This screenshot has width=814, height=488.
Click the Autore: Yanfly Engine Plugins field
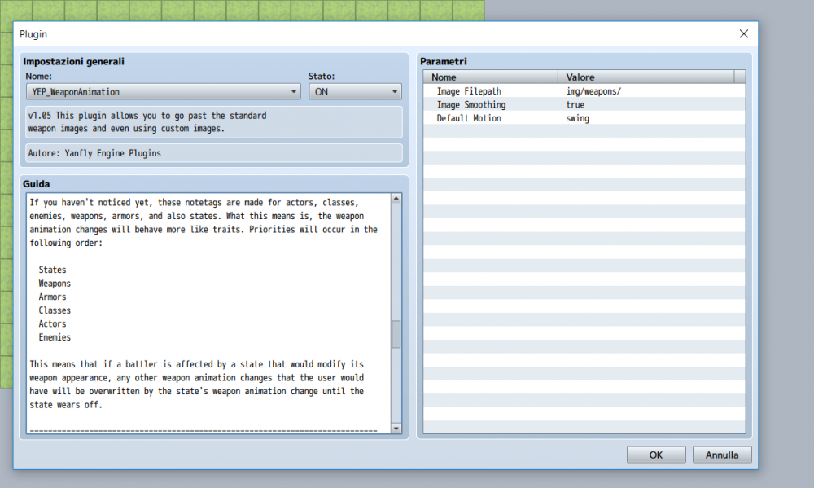[214, 153]
